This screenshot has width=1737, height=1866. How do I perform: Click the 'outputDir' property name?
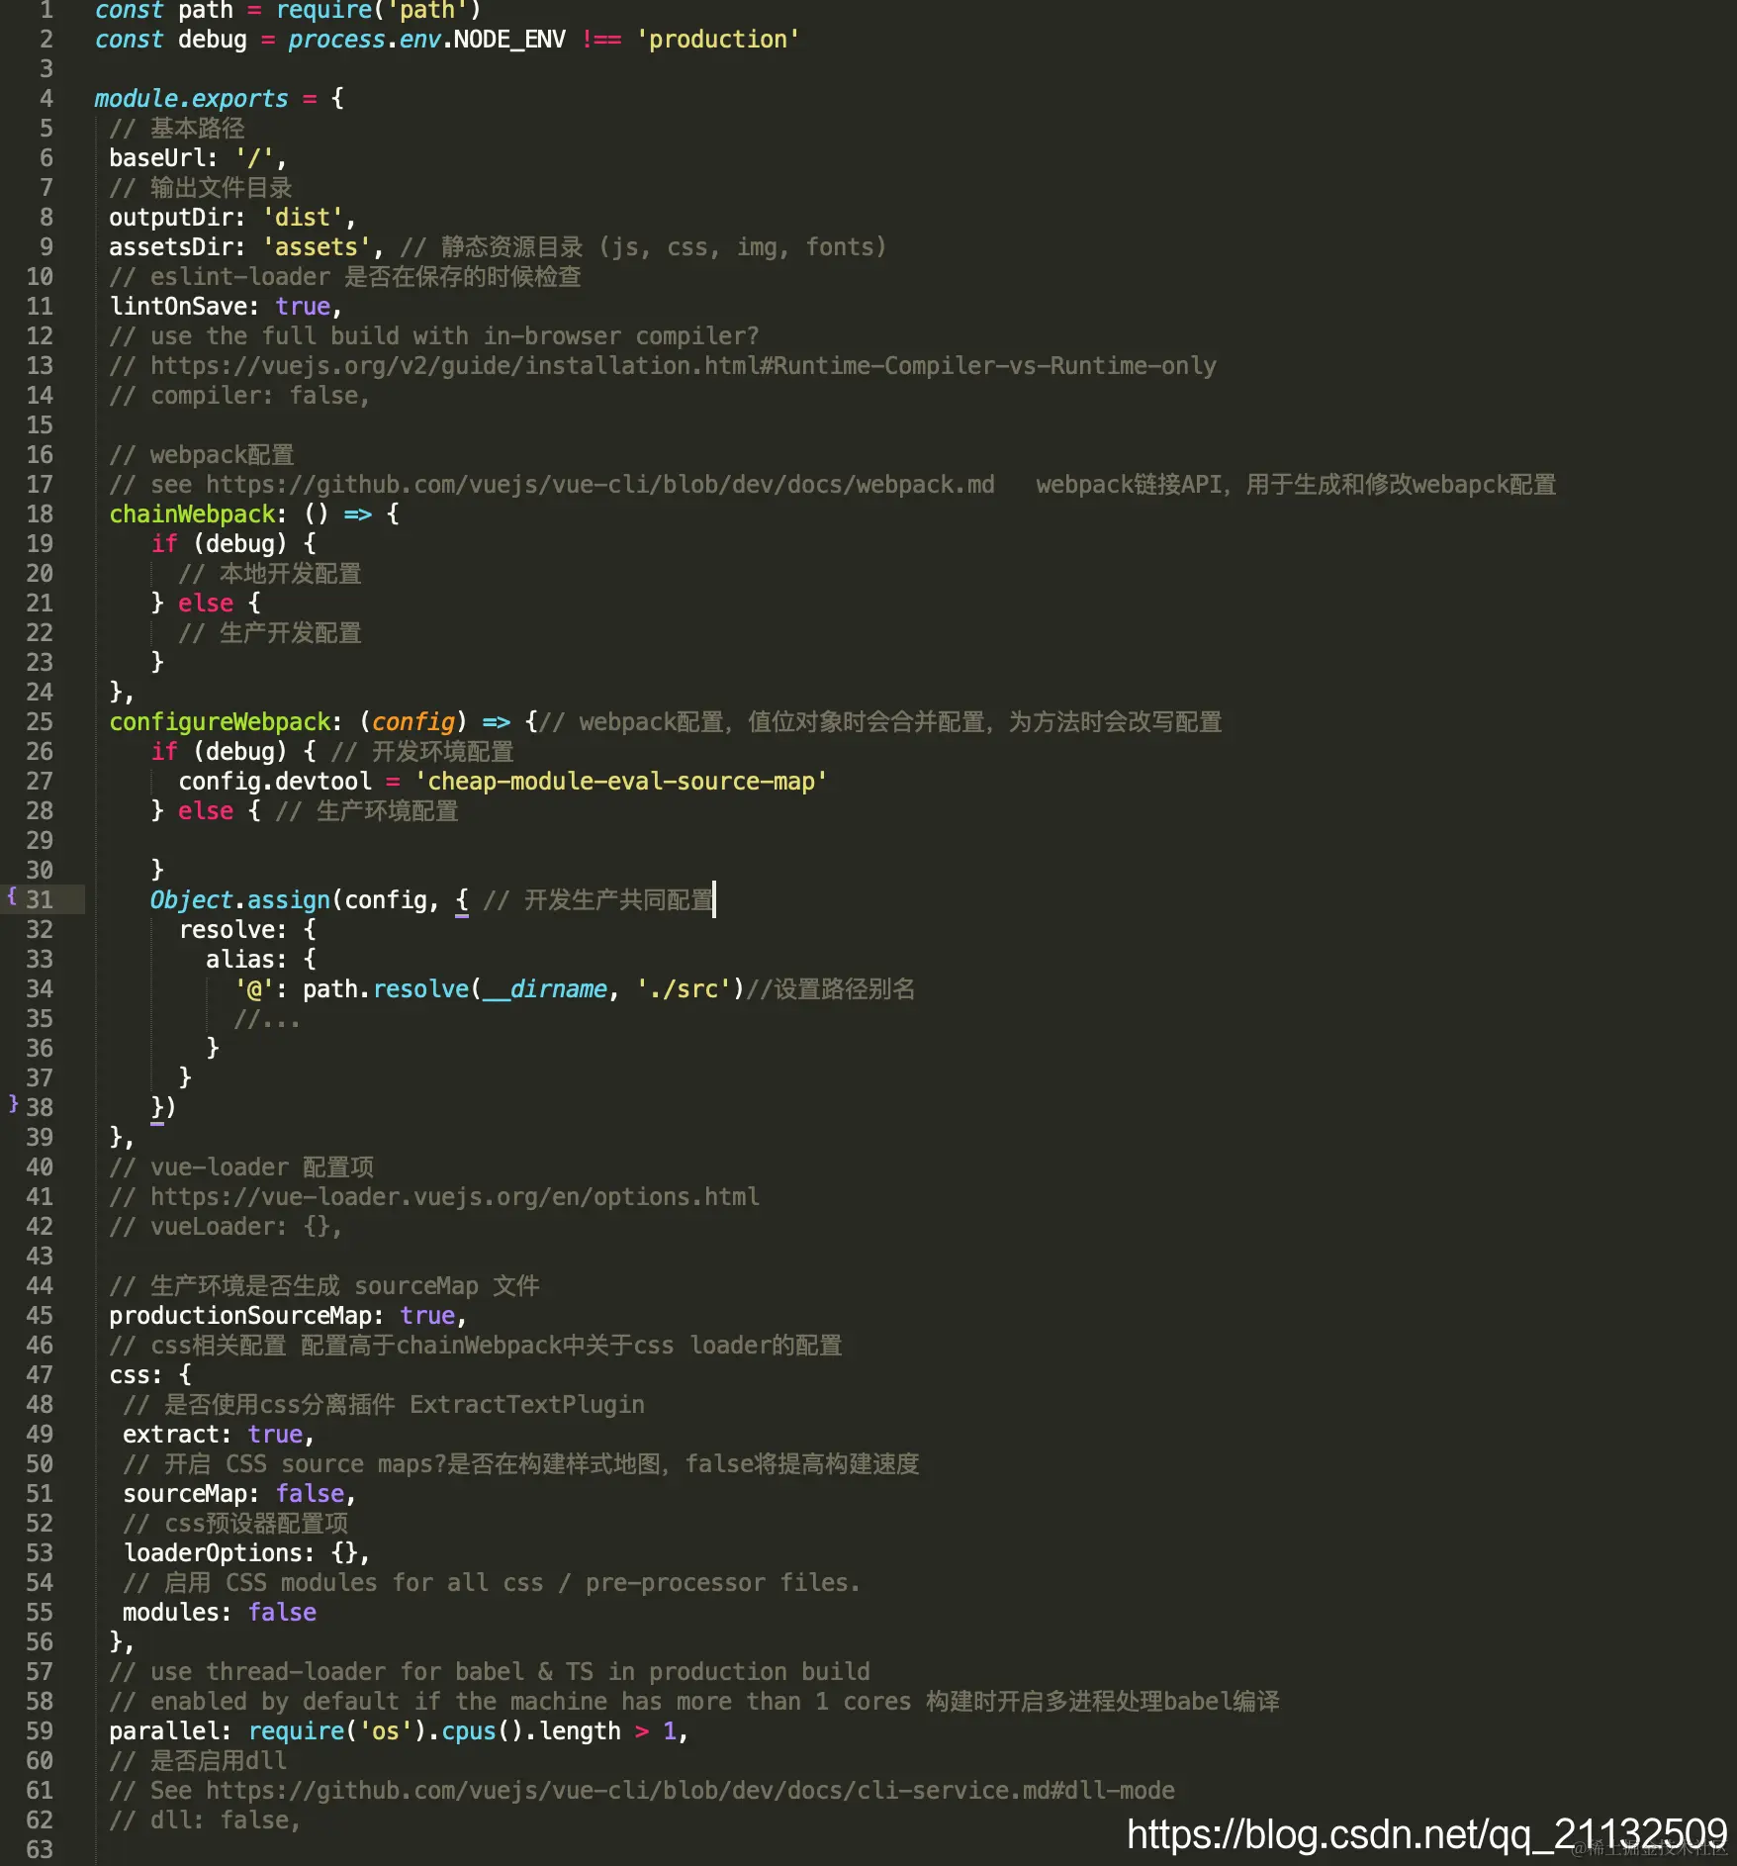coord(170,217)
